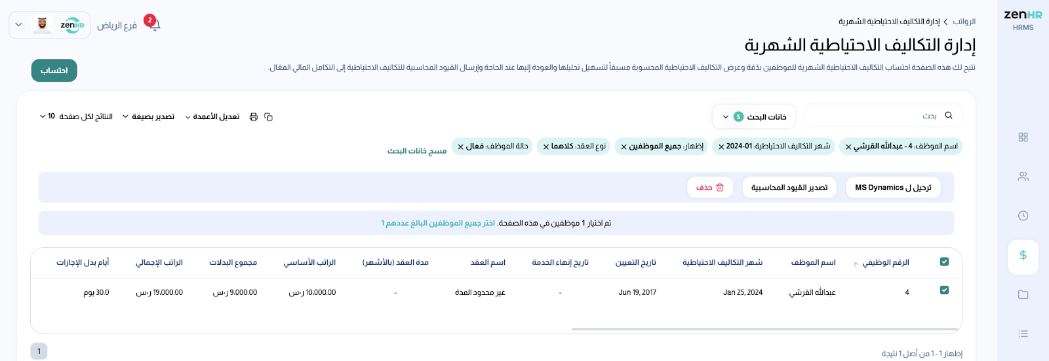Screen dimensions: 1049x361
Task: Remove the employee status active filter chip
Action: tap(460, 146)
